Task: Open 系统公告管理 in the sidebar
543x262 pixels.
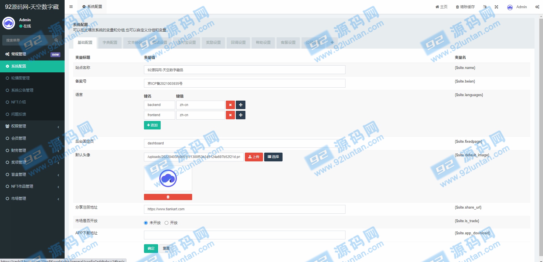Action: (x=32, y=90)
